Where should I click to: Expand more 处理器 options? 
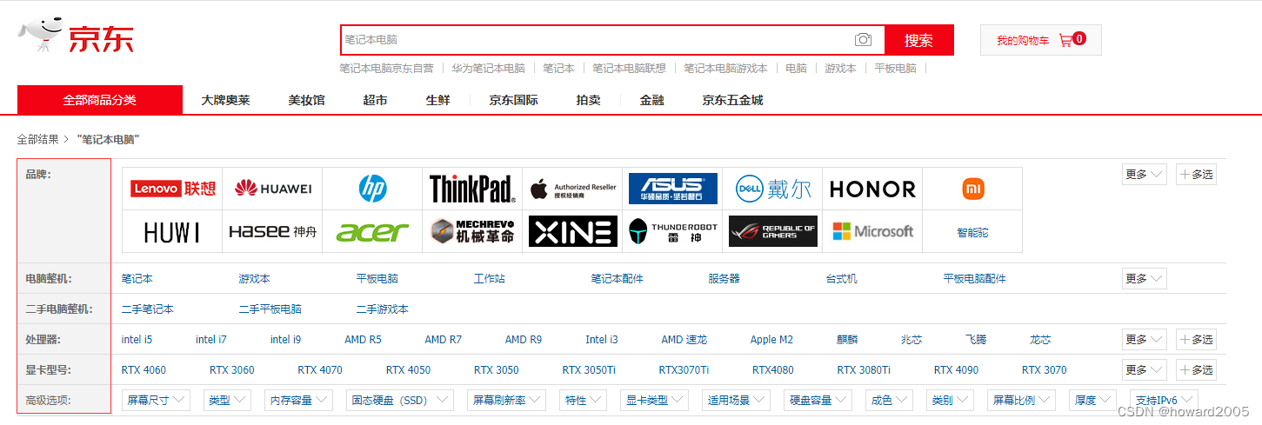[x=1144, y=339]
